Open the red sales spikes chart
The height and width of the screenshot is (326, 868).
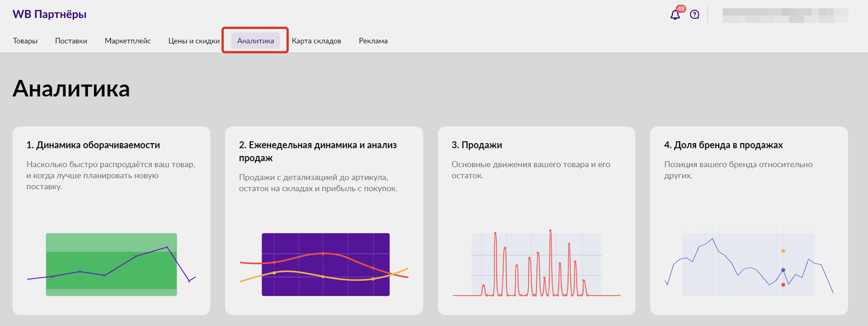(537, 263)
